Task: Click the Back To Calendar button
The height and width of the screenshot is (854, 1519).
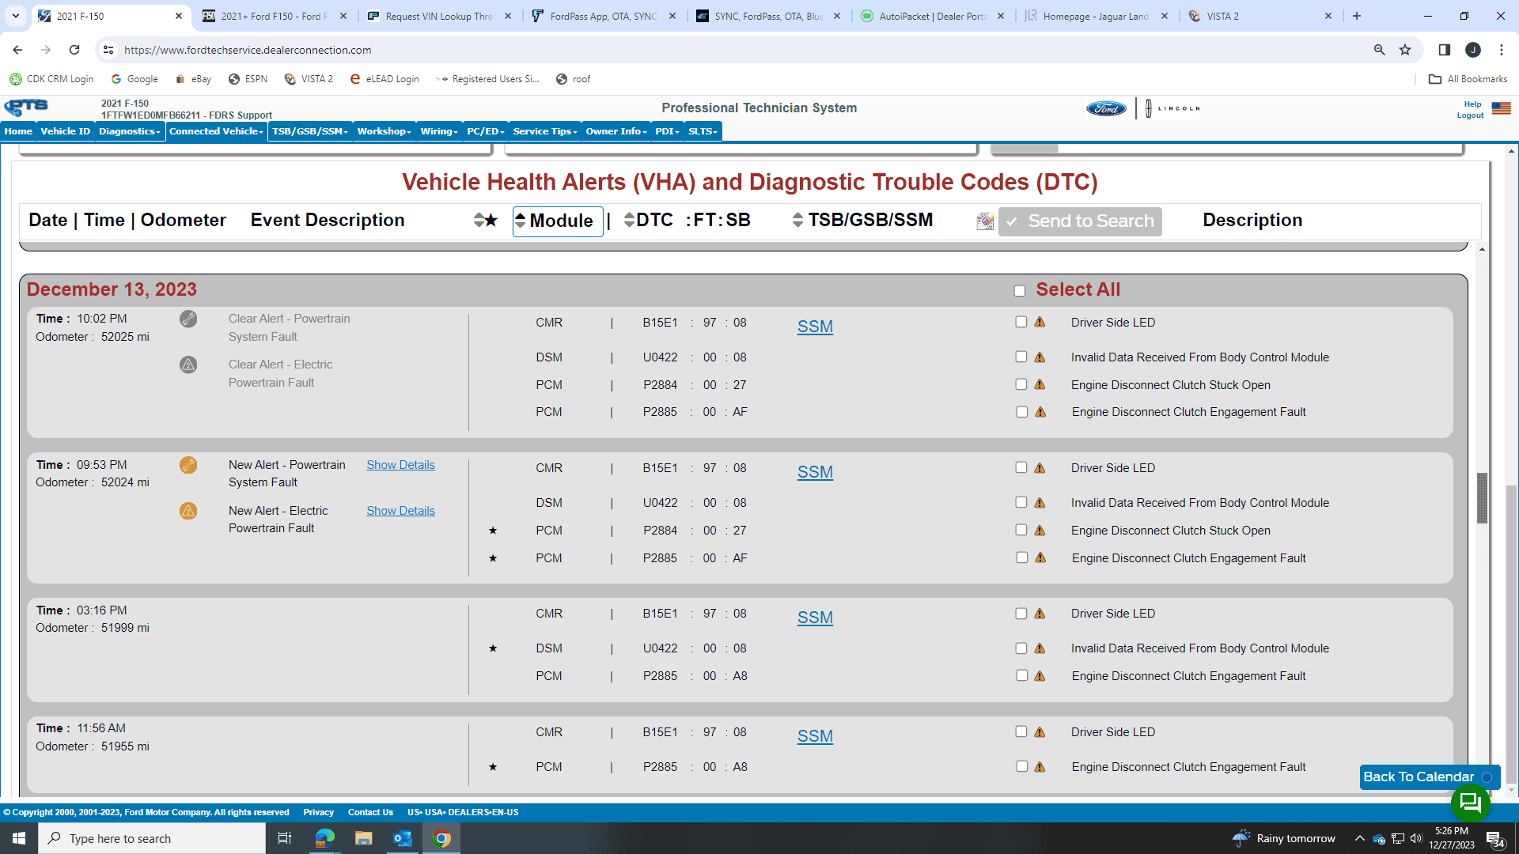Action: [x=1419, y=777]
